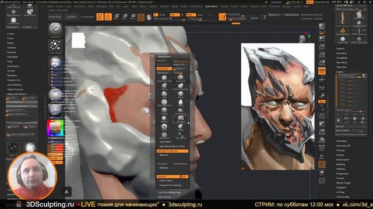Viewport: 373px width, 209px height.
Task: Switch to the Scale transform mode
Action: pyautogui.click(x=125, y=17)
